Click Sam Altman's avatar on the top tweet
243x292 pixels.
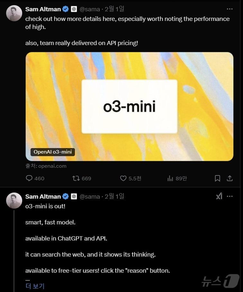click(14, 13)
